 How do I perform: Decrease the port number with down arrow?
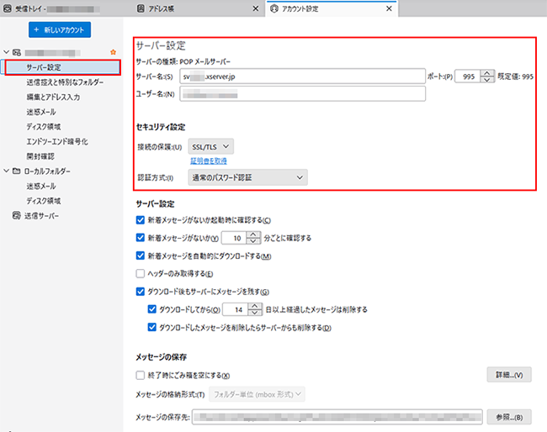tap(487, 80)
